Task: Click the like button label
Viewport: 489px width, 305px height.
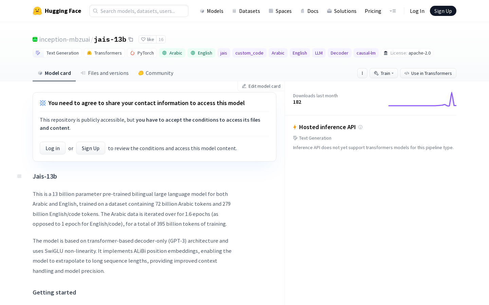Action: (x=150, y=39)
